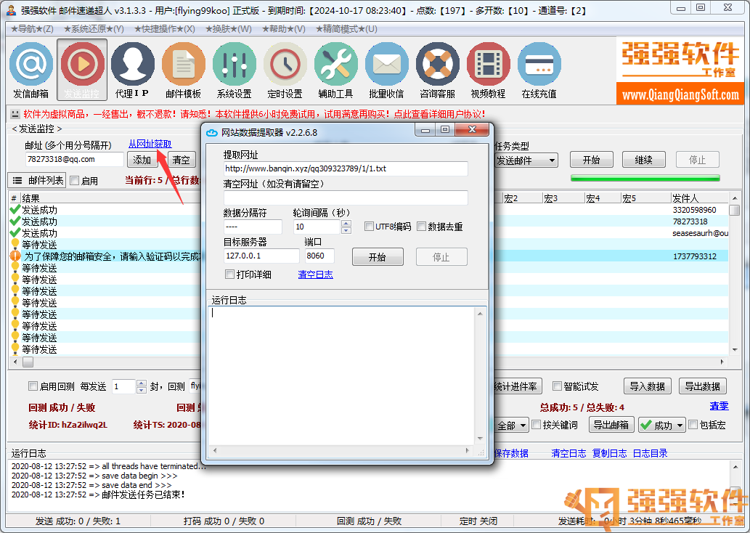The image size is (750, 533).
Task: Open the 发信邮箱 sender mailbox icon
Action: [31, 70]
